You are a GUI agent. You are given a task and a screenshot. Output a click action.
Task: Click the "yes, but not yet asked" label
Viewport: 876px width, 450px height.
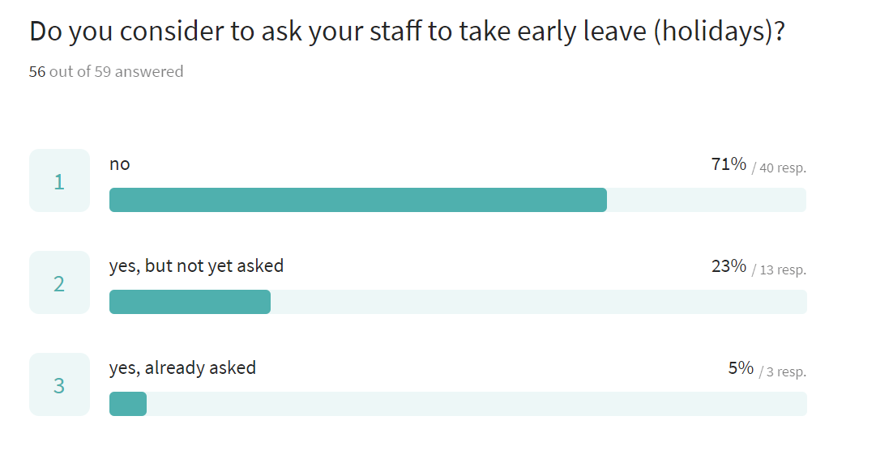point(196,265)
